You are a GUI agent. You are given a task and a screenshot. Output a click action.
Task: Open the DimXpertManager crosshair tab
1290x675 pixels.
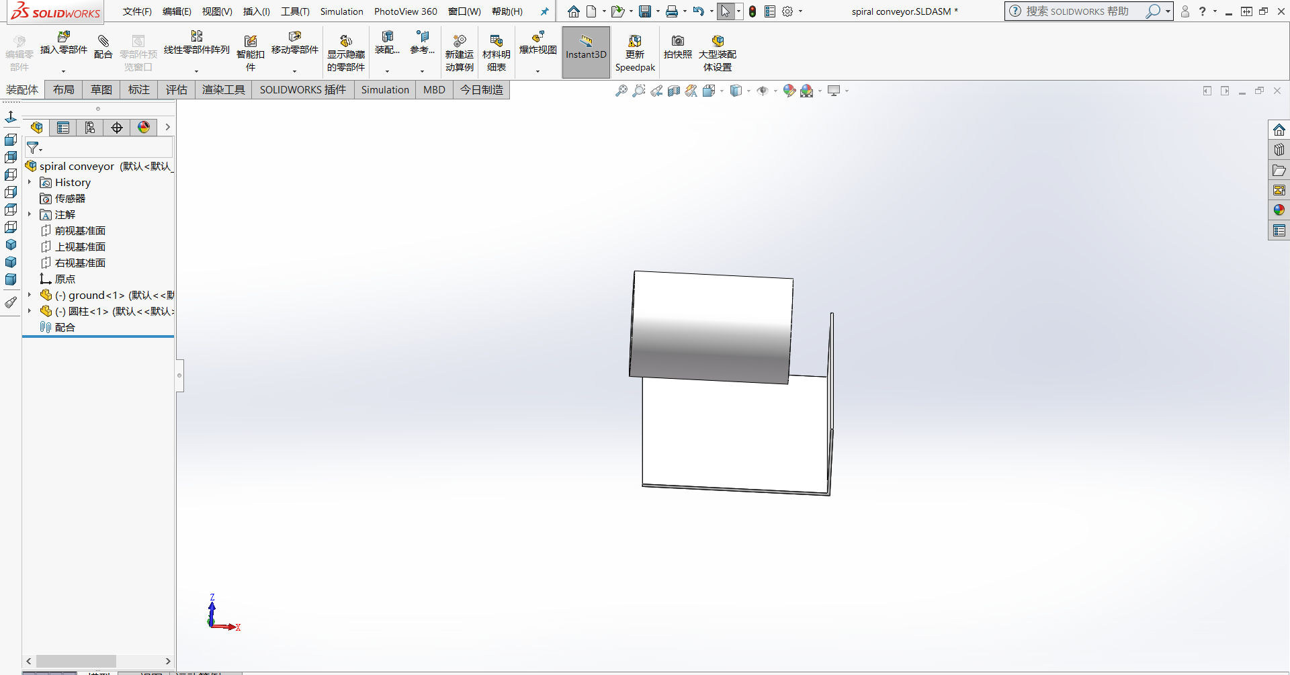point(117,128)
